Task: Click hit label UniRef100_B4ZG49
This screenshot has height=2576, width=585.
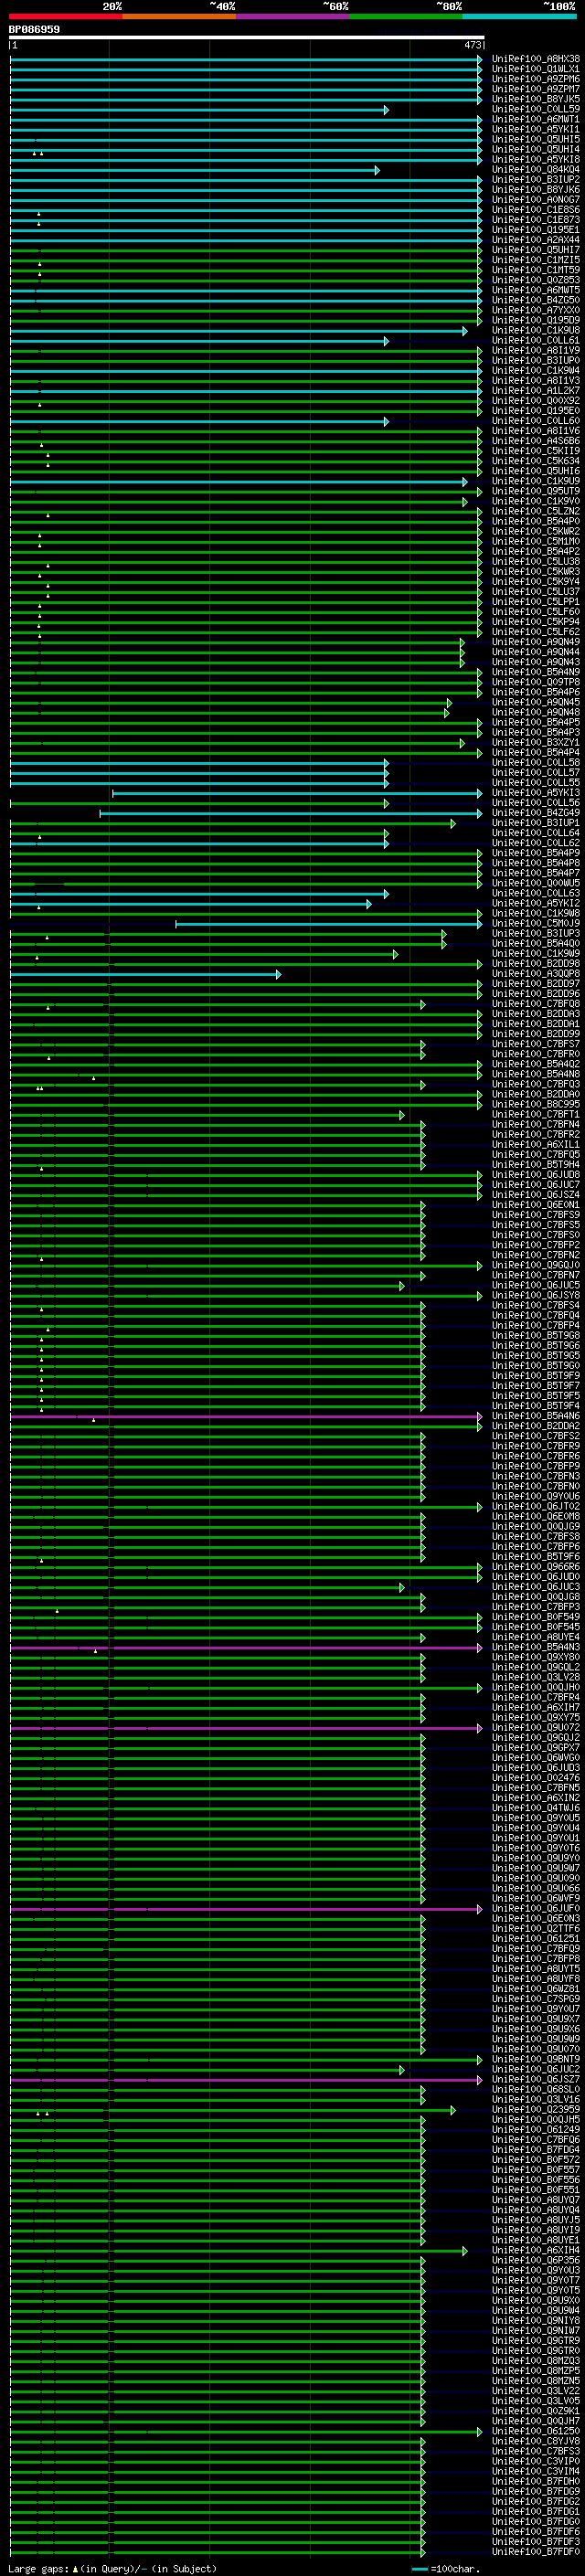Action: (x=536, y=813)
